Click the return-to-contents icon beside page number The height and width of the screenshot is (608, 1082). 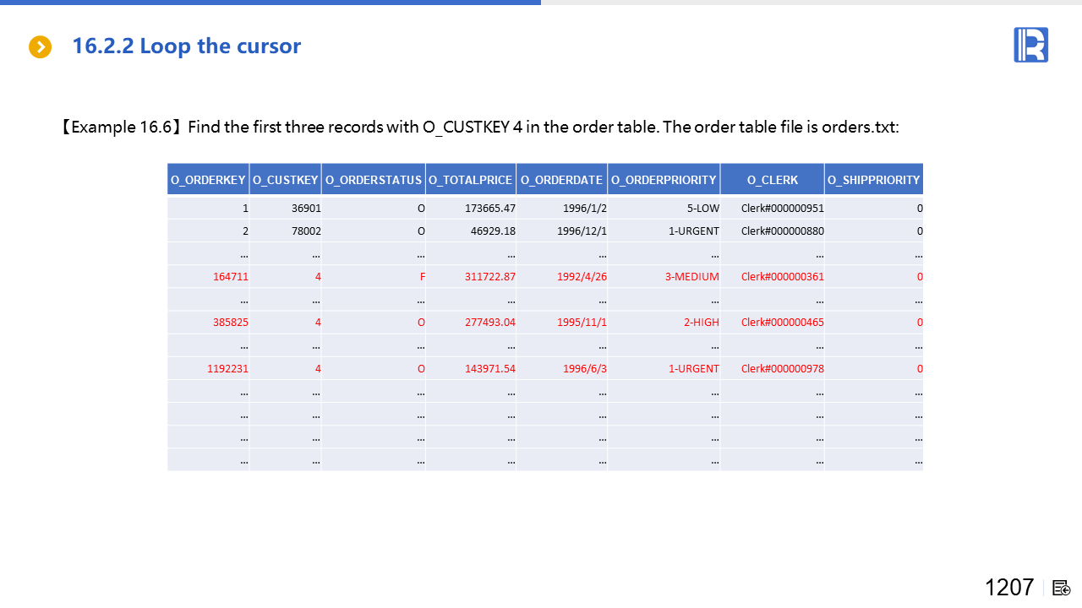tap(1062, 588)
